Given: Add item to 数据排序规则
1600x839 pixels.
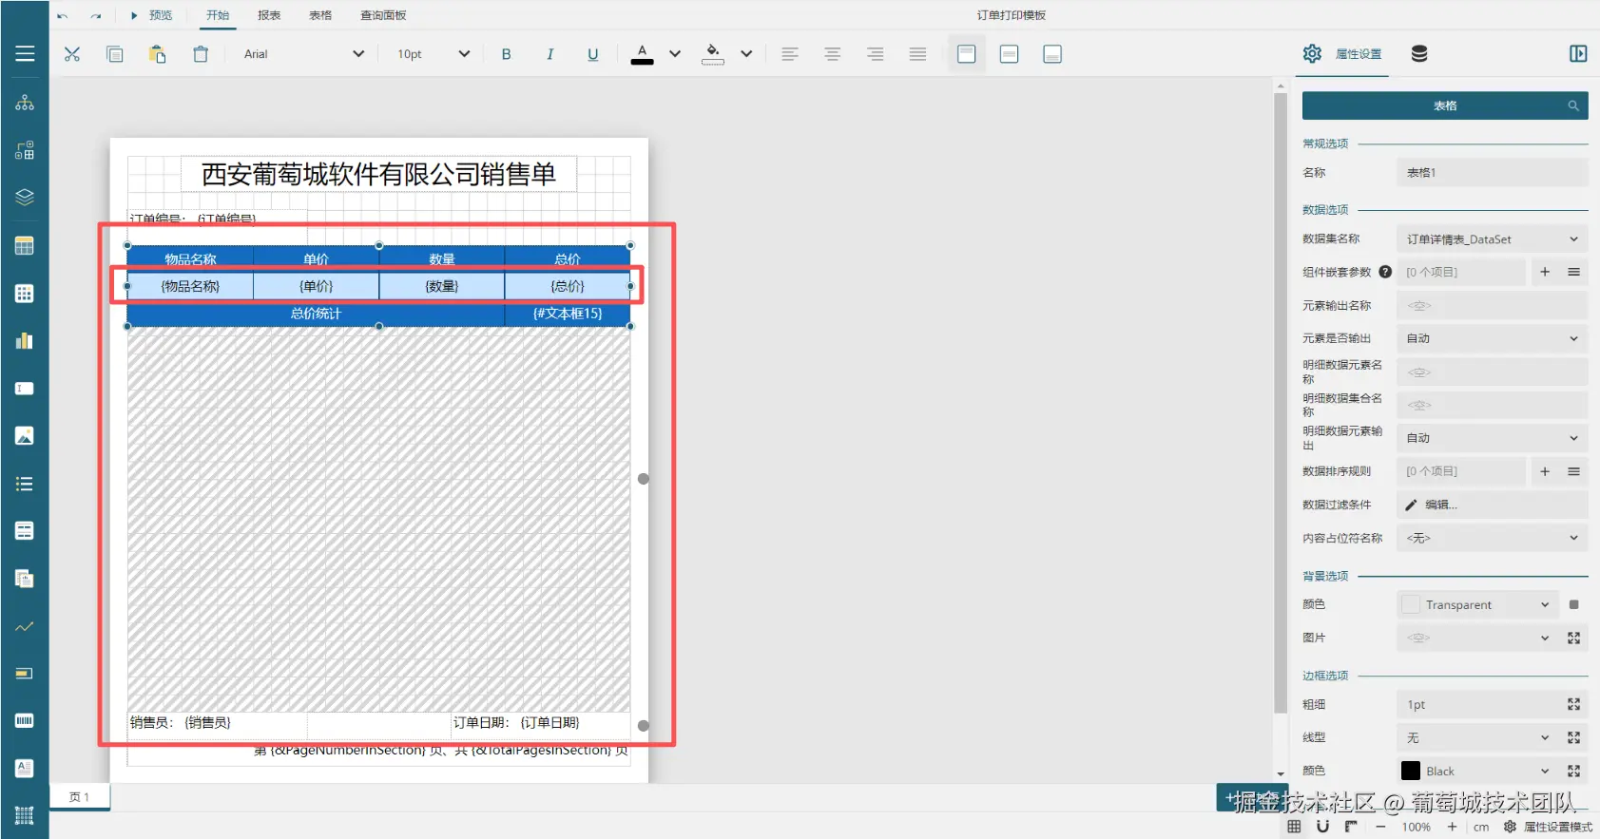Looking at the screenshot, I should pyautogui.click(x=1545, y=471).
